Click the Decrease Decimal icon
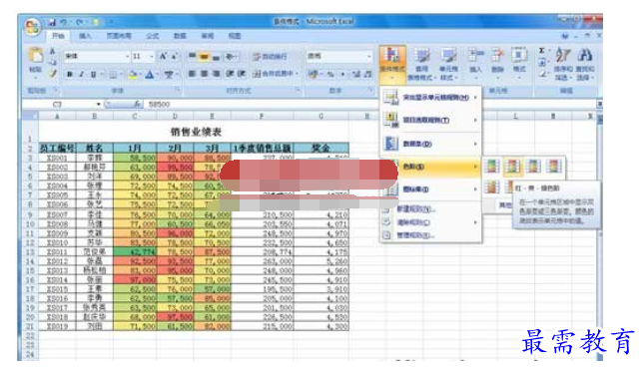Screen dimensions: 643x373 click(x=367, y=74)
